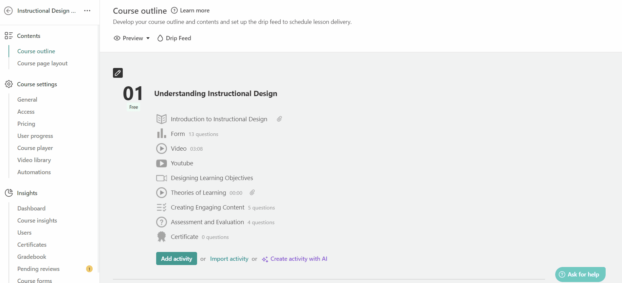Click Create activity with AI link
Screen dimensions: 622x283
click(298, 259)
